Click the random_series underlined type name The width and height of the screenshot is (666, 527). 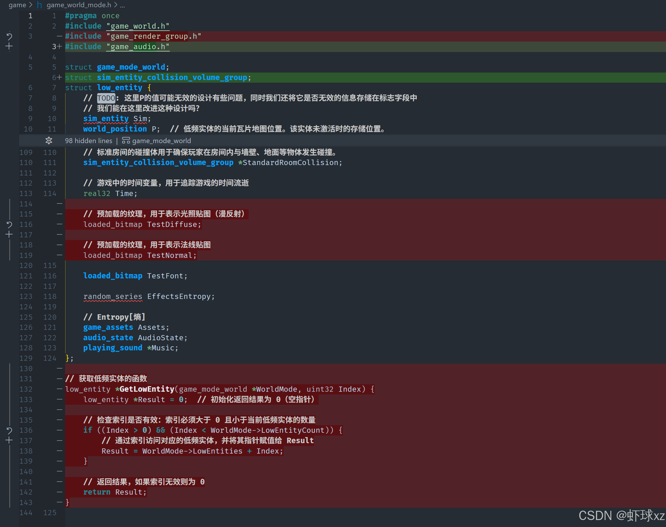113,297
